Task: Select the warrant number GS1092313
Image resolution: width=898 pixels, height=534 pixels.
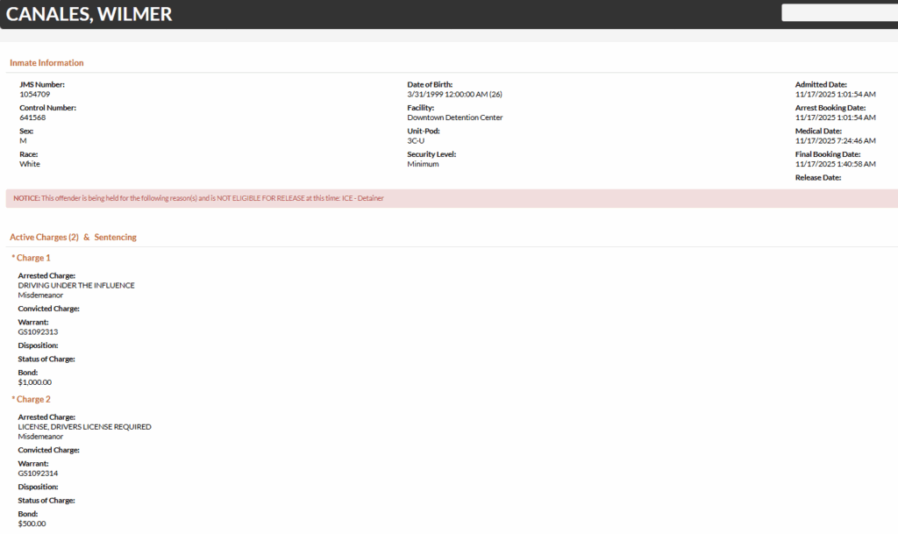Action: pyautogui.click(x=38, y=332)
